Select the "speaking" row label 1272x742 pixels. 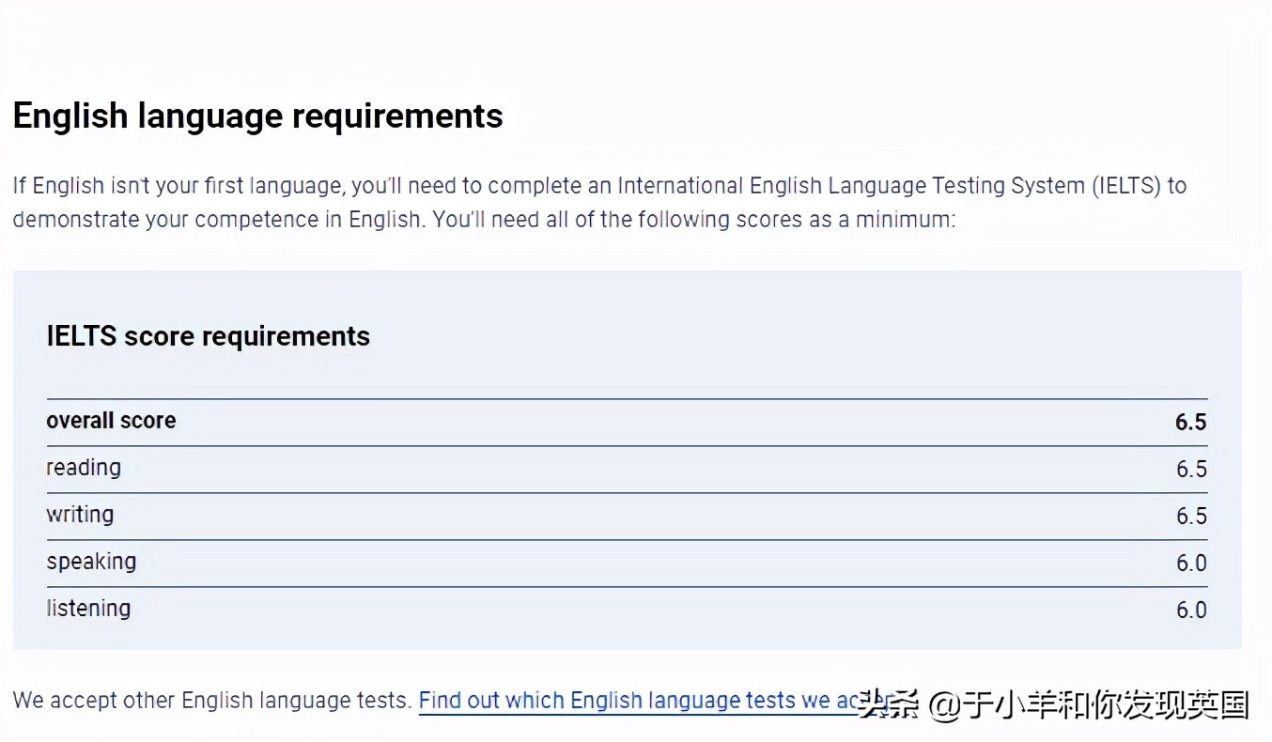tap(91, 562)
